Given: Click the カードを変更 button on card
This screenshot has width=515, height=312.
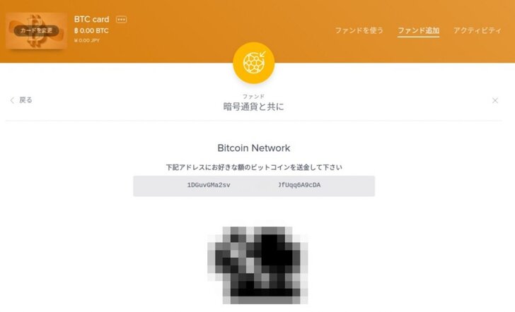Looking at the screenshot, I should [x=37, y=30].
